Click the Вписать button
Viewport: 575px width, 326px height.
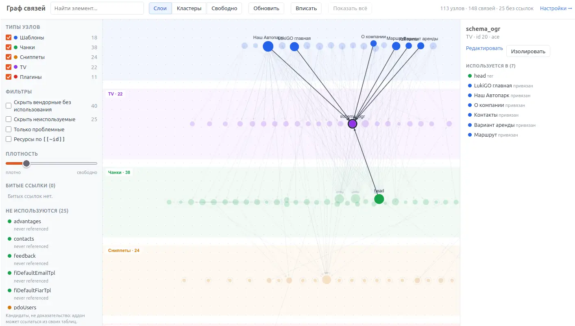pos(306,8)
